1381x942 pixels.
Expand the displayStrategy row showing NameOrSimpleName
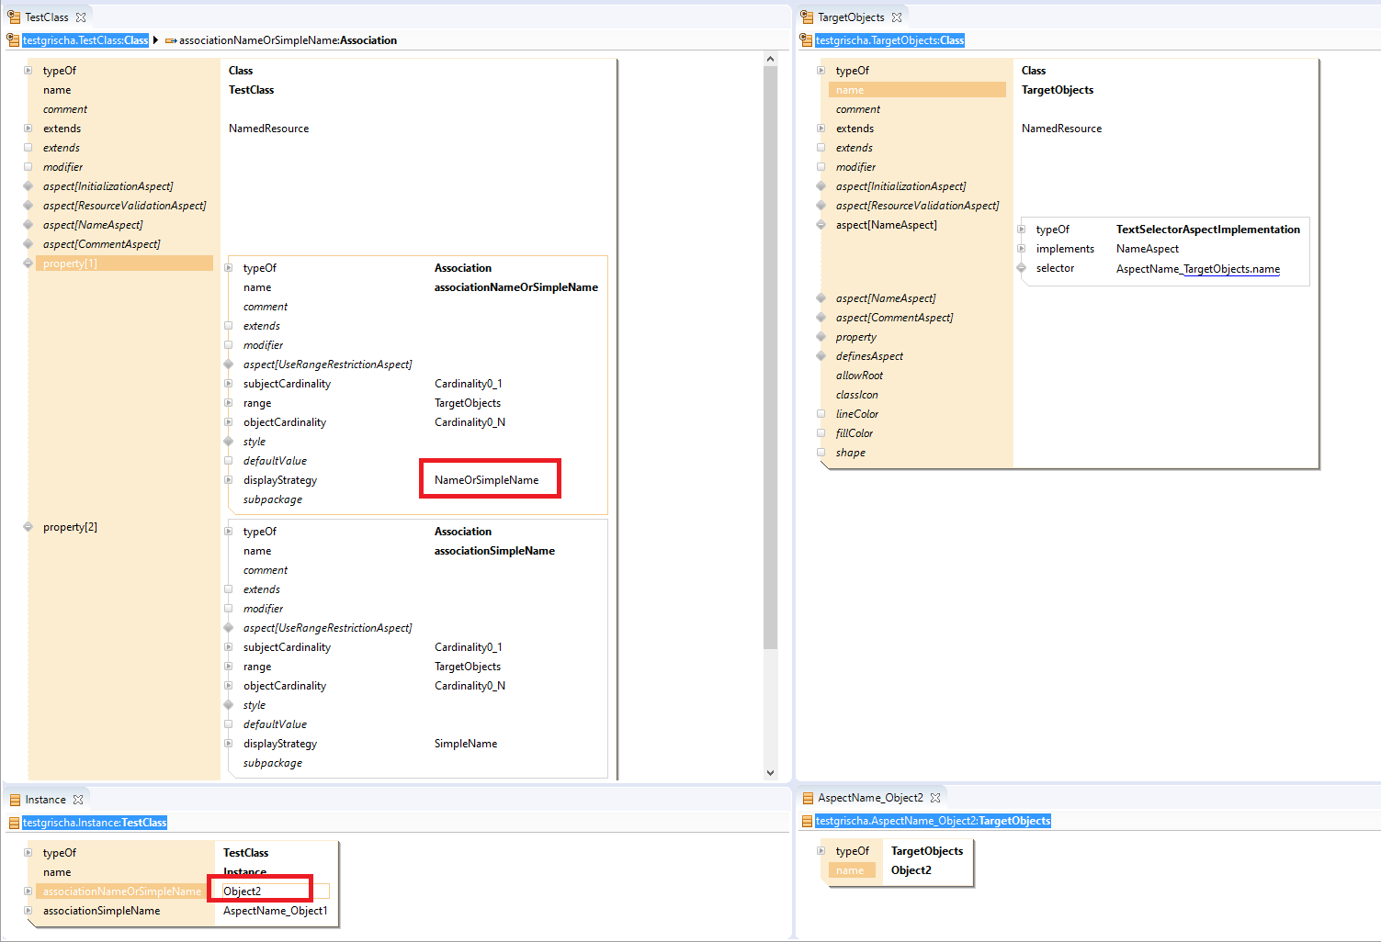[x=229, y=480]
